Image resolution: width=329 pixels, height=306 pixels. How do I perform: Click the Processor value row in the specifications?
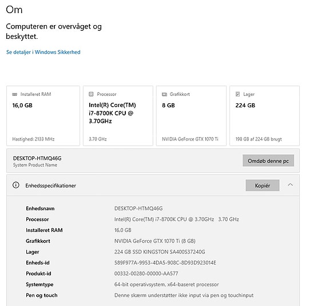pyautogui.click(x=177, y=219)
